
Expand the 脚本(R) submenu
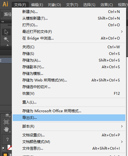69,126
